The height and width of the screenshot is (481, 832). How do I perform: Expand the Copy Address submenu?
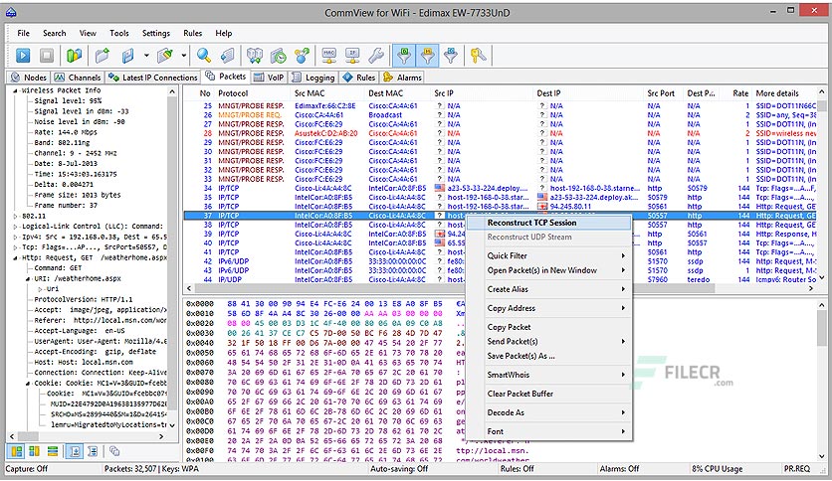548,308
